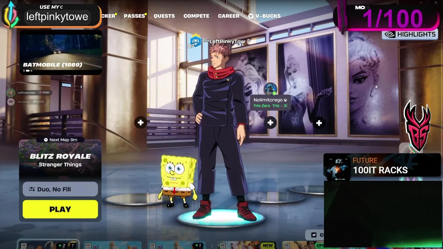Click the Next Map 9m timer text
The width and height of the screenshot is (443, 249).
[63, 140]
